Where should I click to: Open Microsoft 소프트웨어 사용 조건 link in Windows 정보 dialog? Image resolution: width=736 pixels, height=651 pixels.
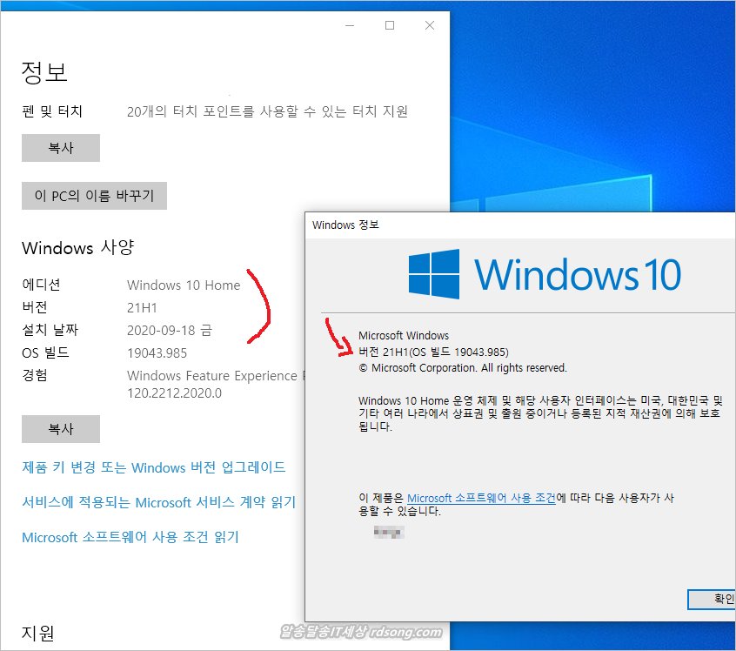[x=481, y=498]
